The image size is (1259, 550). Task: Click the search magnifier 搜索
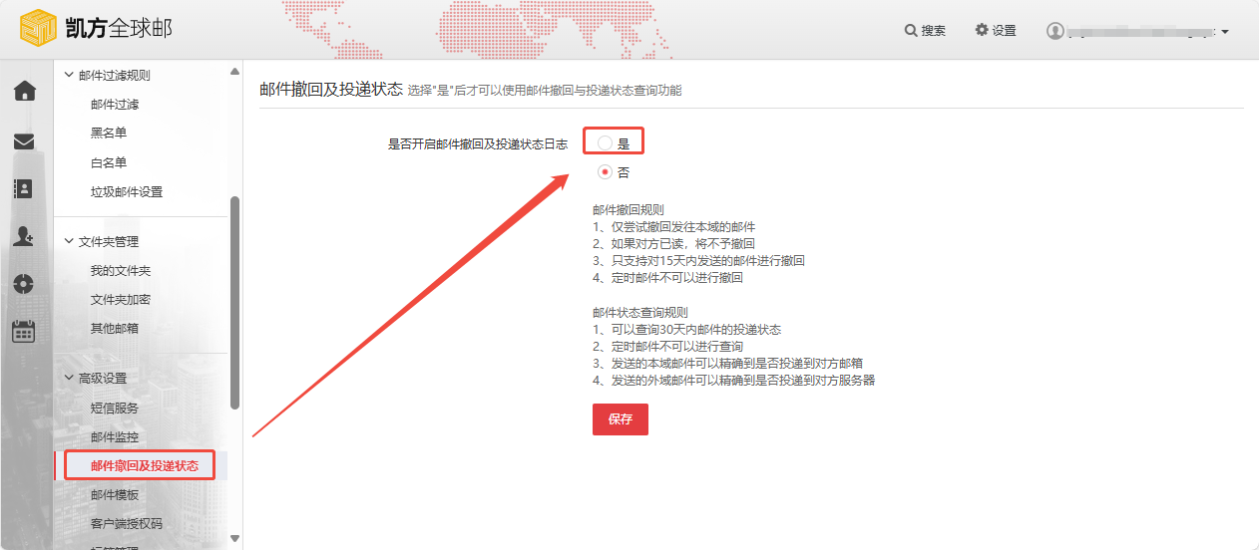[x=925, y=31]
